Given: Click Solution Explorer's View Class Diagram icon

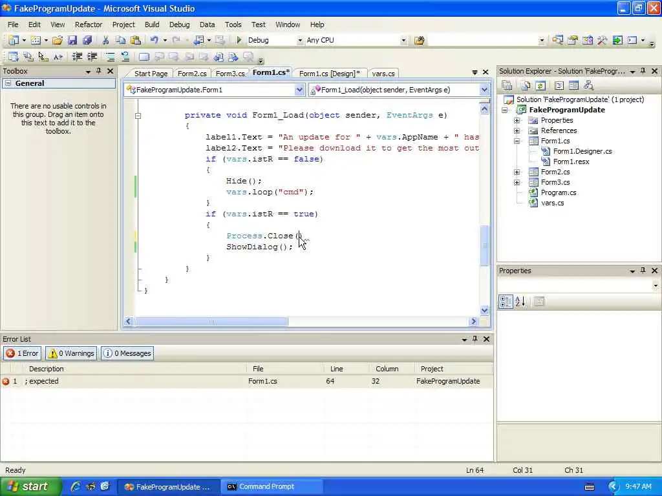Looking at the screenshot, I should (x=588, y=86).
